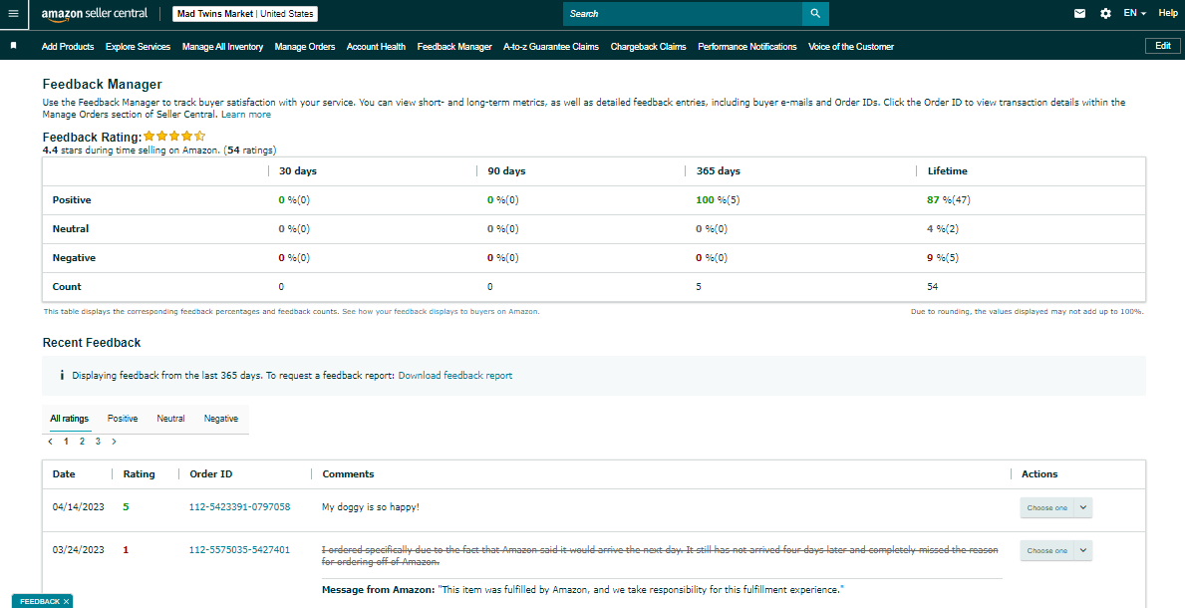The image size is (1185, 608).
Task: Click Download feedback report link
Action: click(x=454, y=375)
